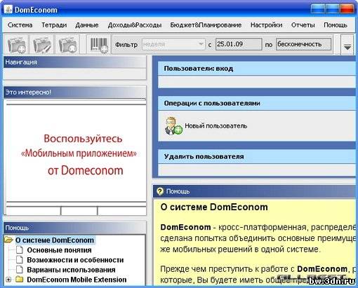This screenshot has width=358, height=288.
Task: Click the end date field бесконечность
Action: click(x=303, y=44)
